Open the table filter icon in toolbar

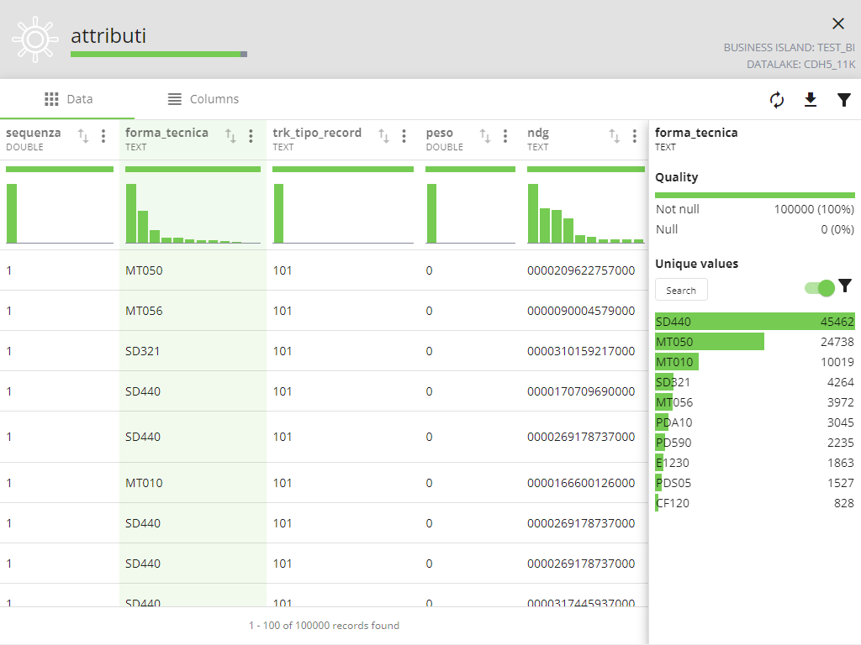844,100
